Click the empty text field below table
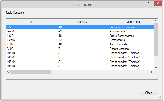 (82, 83)
